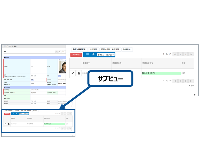Click download icon in enlarged panel's blue toolbar

93,54
